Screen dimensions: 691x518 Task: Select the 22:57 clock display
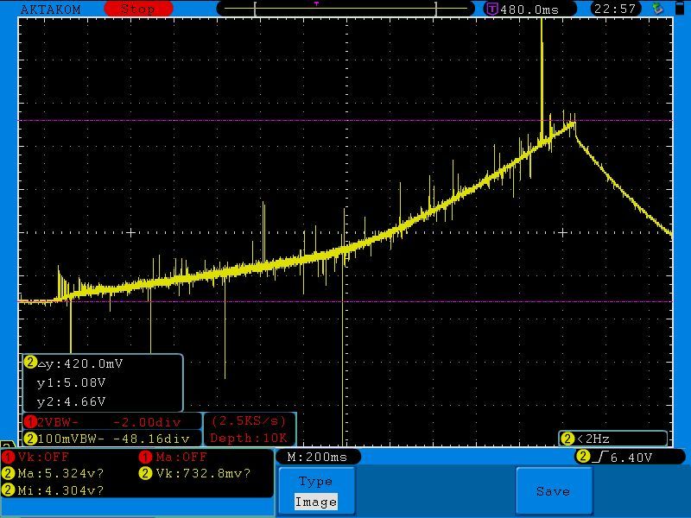click(615, 9)
